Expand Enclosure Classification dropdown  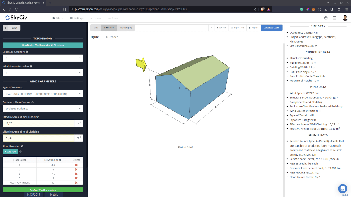[x=43, y=109]
